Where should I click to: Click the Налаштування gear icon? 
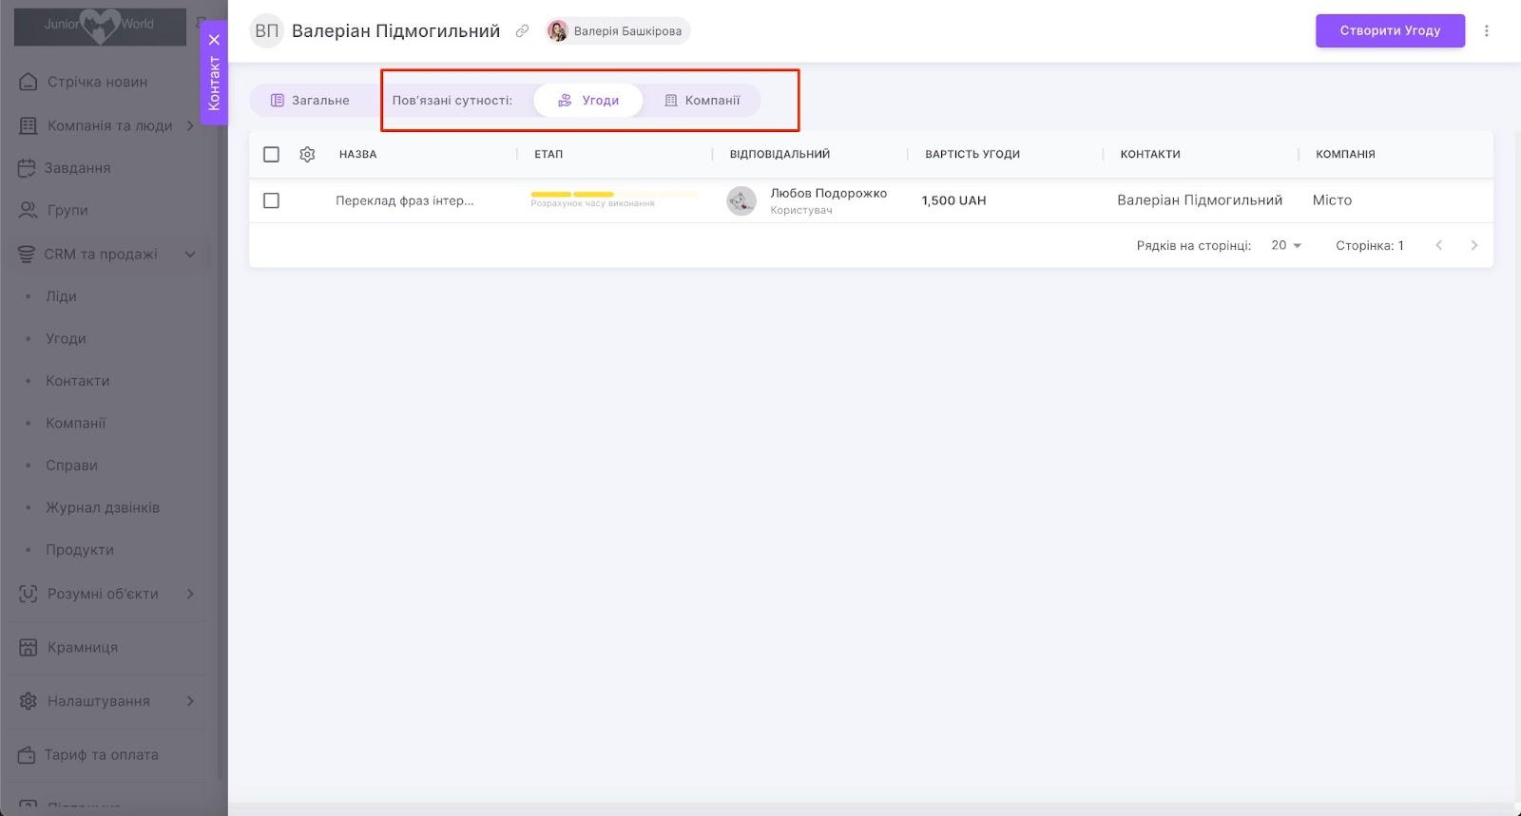(x=29, y=701)
